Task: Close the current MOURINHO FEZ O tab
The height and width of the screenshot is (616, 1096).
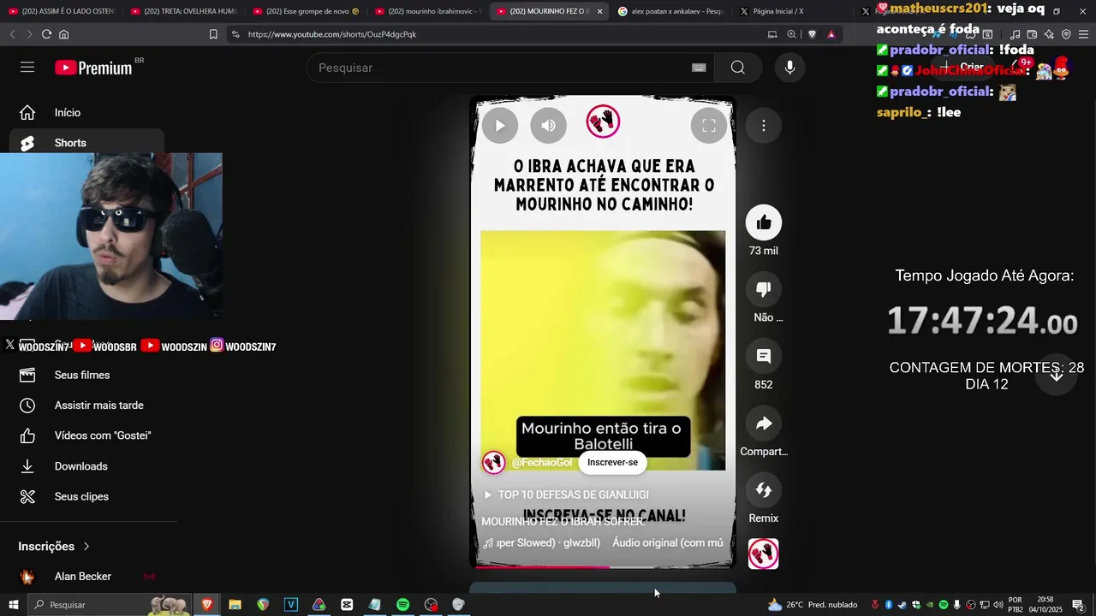Action: (x=599, y=11)
